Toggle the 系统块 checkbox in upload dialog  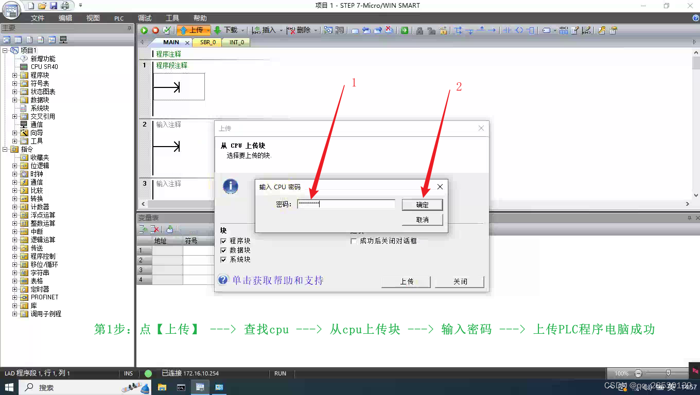point(223,260)
